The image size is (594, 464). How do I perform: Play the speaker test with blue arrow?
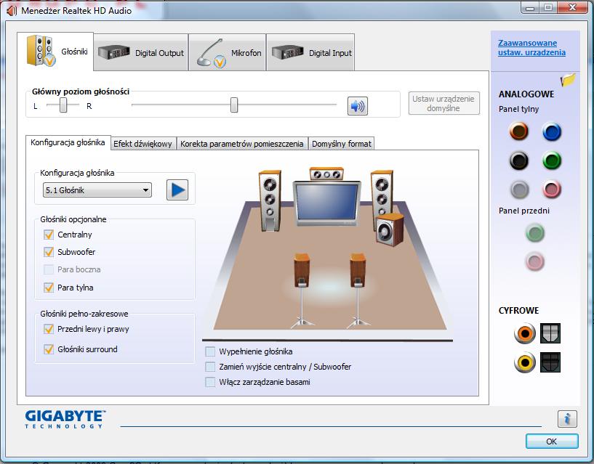[x=177, y=190]
